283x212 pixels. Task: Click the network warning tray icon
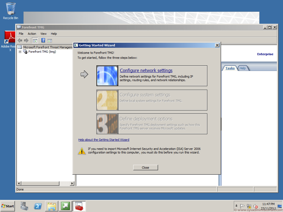click(x=249, y=206)
